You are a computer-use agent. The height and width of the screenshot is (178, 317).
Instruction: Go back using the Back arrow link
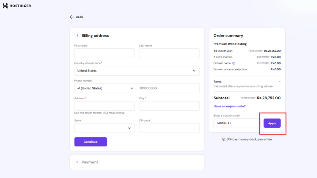pyautogui.click(x=76, y=17)
